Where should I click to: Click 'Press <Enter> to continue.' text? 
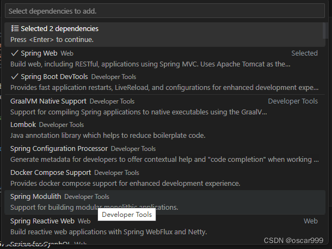pyautogui.click(x=52, y=40)
